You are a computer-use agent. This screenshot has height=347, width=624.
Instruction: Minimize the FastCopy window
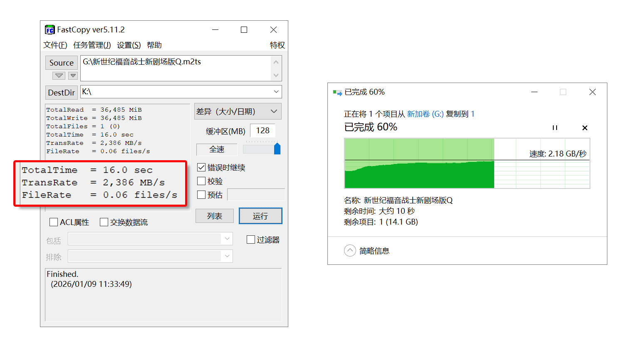click(x=215, y=29)
